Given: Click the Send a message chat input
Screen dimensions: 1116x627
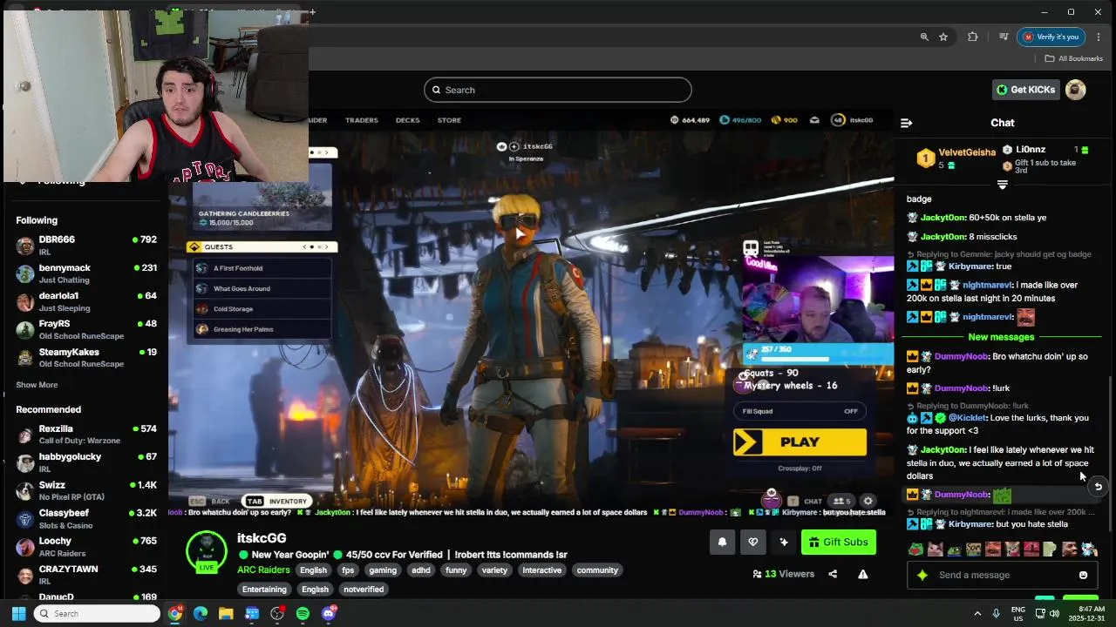Looking at the screenshot, I should (1003, 575).
